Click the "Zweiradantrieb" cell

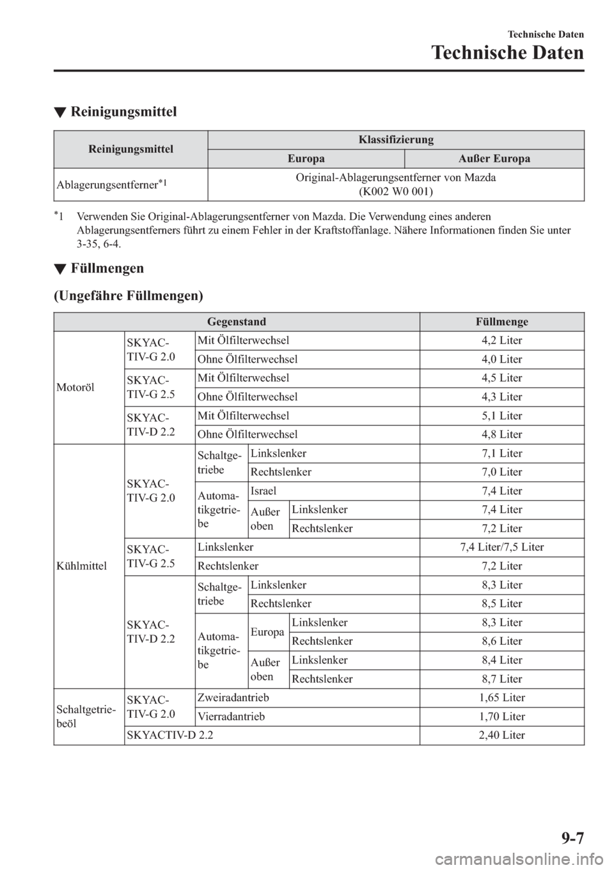[x=306, y=698]
